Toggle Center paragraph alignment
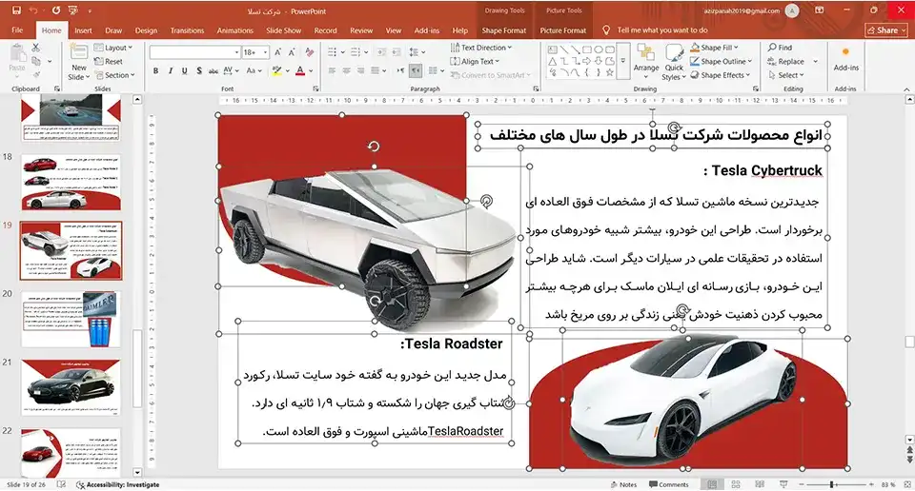Image resolution: width=915 pixels, height=491 pixels. coord(347,71)
